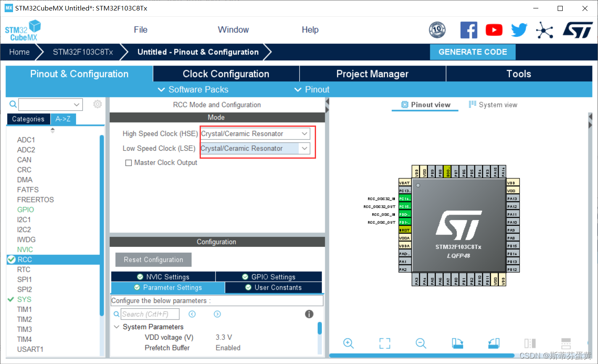Collapse the System Parameters group

(117, 327)
